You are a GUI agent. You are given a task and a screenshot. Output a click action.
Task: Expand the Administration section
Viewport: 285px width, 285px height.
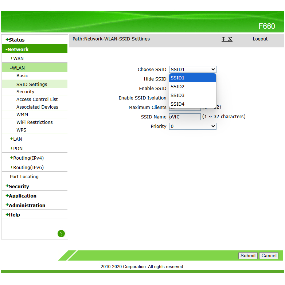pos(26,205)
